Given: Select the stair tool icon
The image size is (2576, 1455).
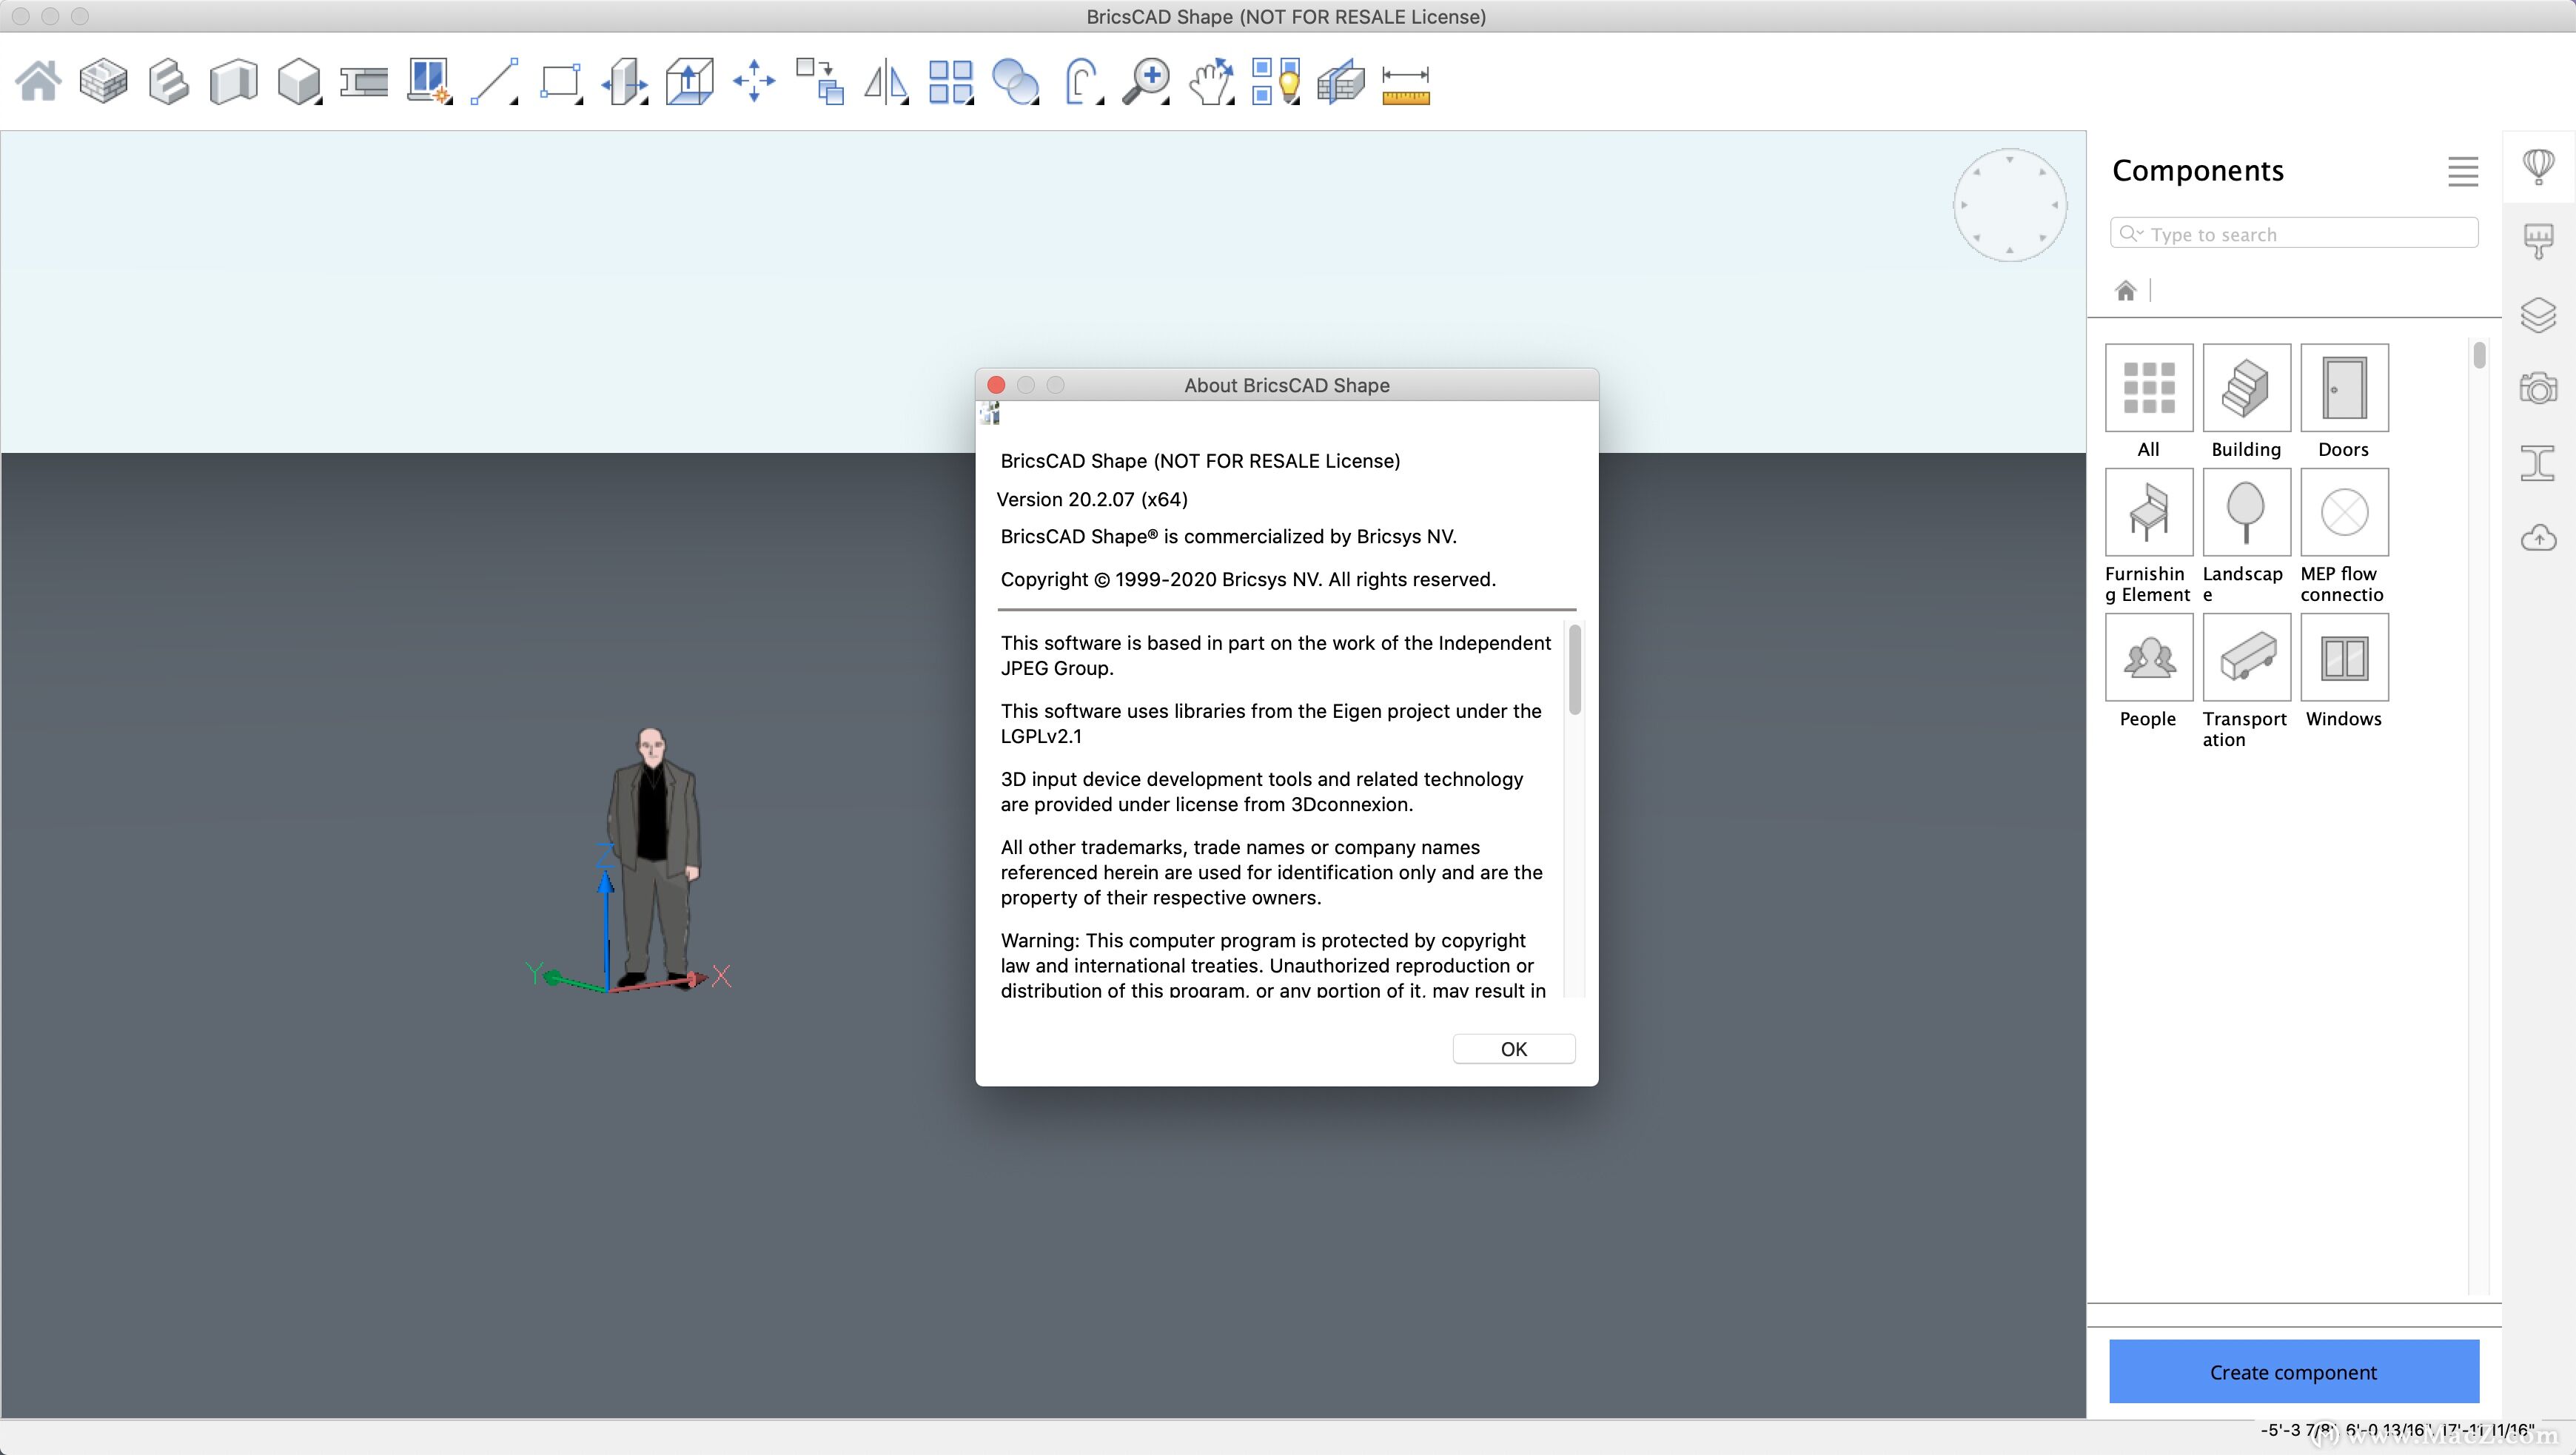Looking at the screenshot, I should [x=168, y=81].
